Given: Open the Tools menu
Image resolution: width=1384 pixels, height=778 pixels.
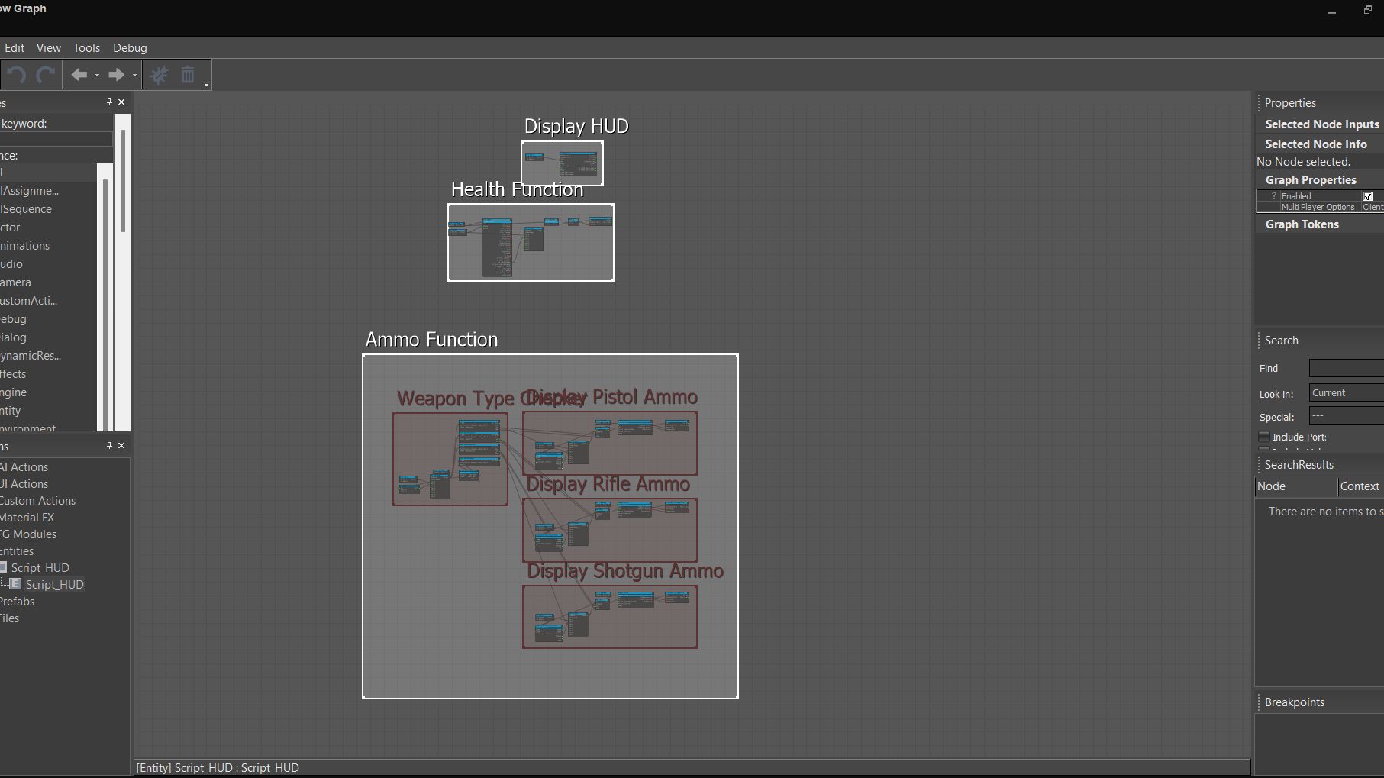Looking at the screenshot, I should pos(86,47).
